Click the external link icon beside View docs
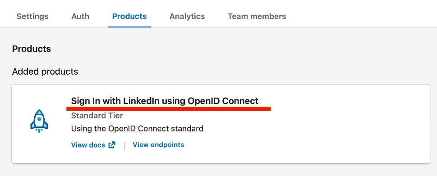Image resolution: width=437 pixels, height=176 pixels. 112,145
